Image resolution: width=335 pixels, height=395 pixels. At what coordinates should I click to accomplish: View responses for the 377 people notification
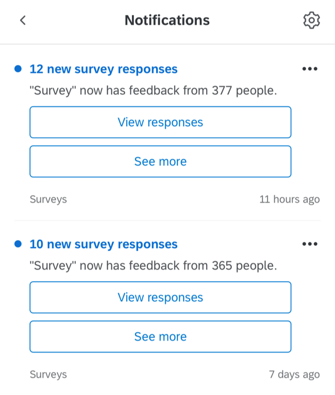pos(160,123)
